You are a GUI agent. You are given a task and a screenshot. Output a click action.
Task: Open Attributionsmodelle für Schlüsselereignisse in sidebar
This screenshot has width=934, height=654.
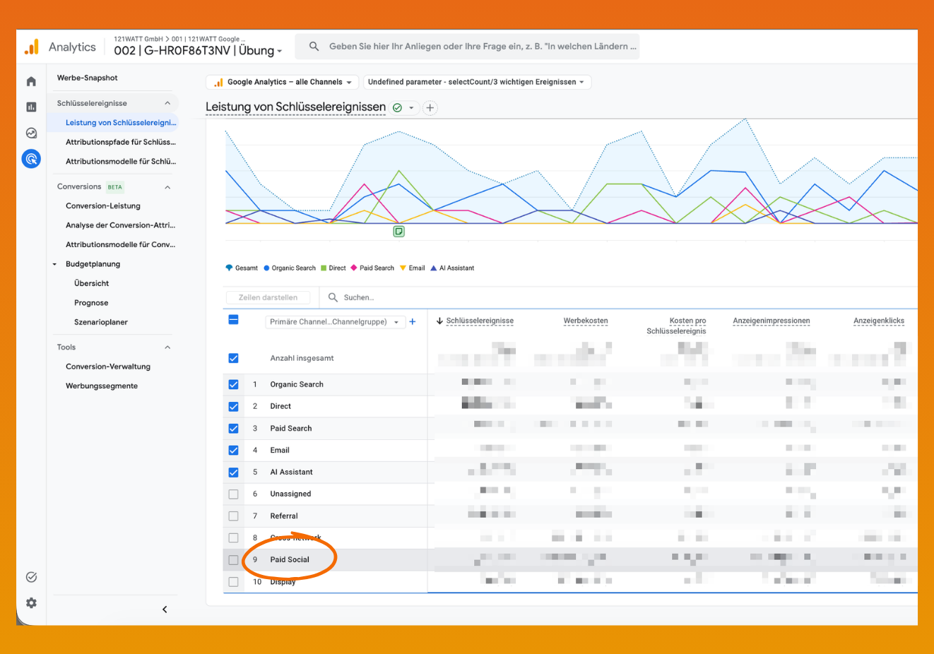[x=121, y=161]
